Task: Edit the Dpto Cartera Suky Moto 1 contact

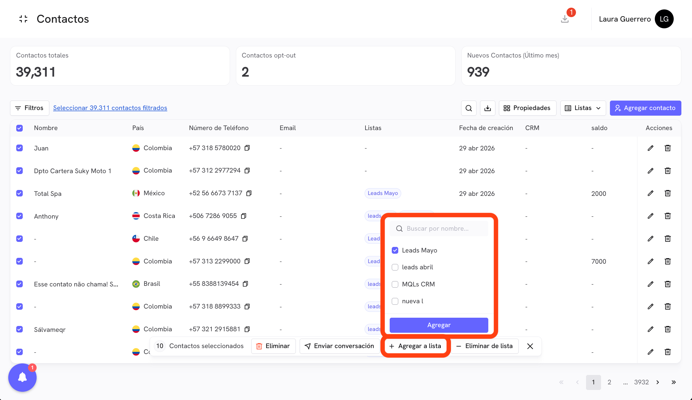Action: (650, 171)
